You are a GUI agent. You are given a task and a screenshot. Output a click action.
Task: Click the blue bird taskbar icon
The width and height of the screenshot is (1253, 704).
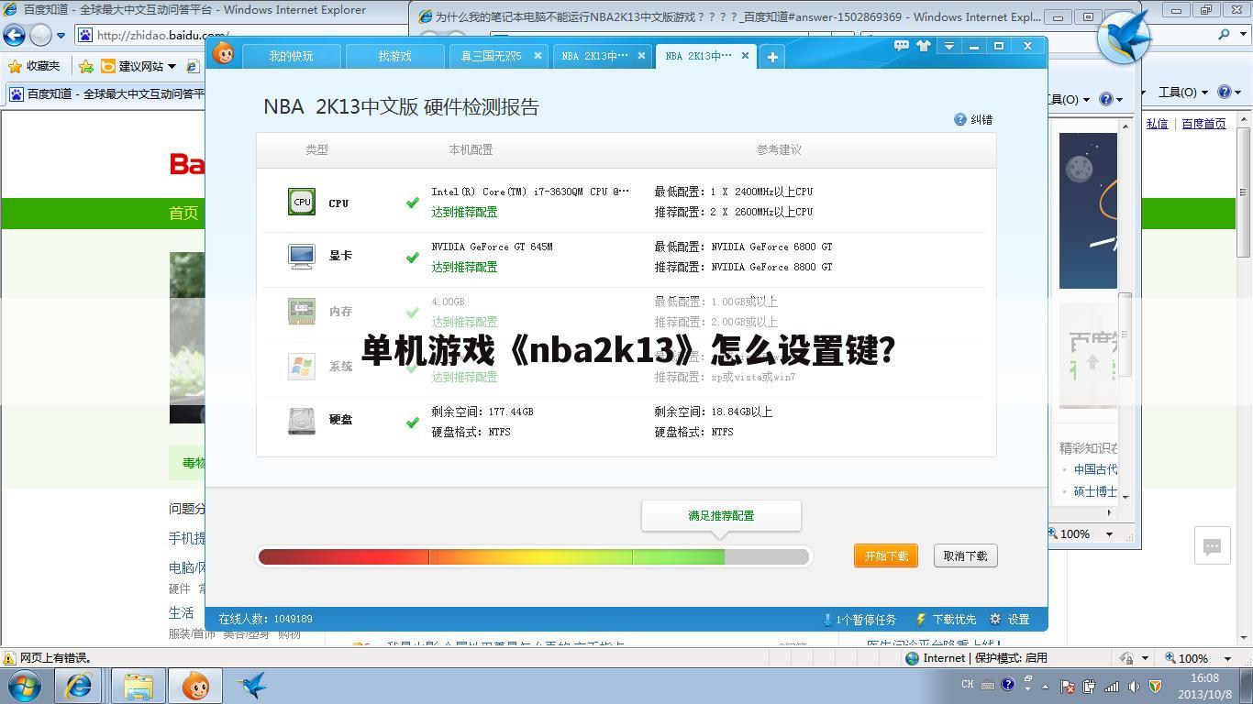tap(252, 686)
